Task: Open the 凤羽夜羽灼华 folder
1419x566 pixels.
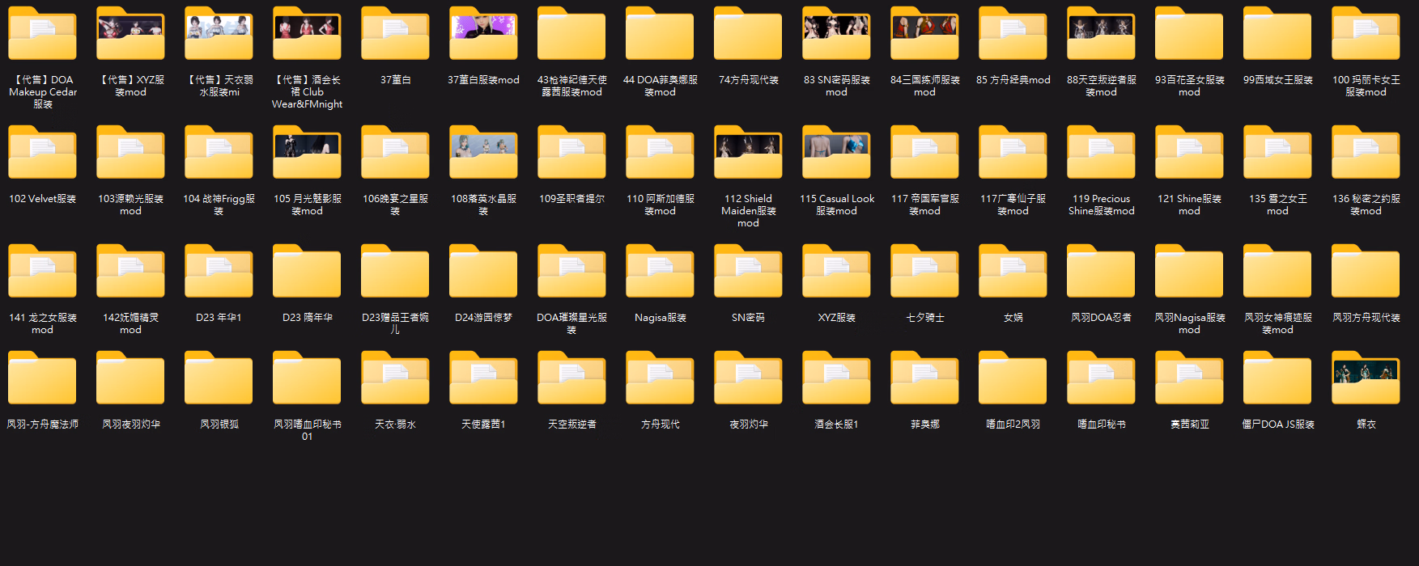Action: (130, 378)
